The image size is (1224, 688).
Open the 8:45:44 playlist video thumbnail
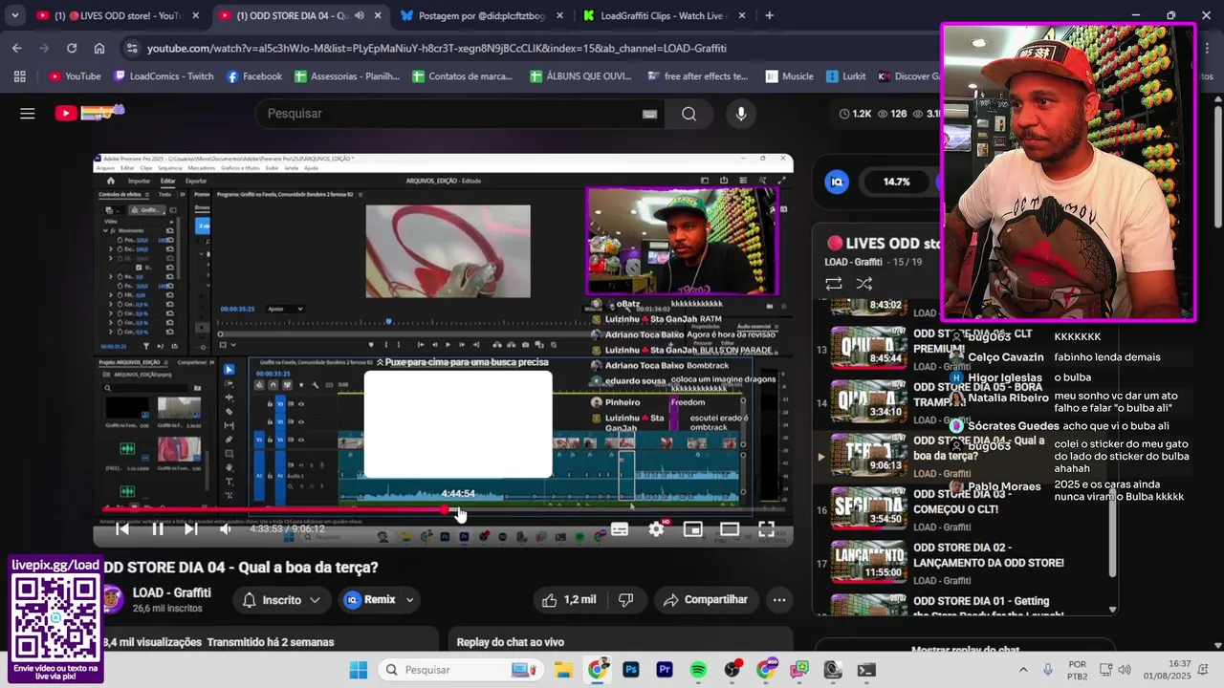click(x=867, y=349)
